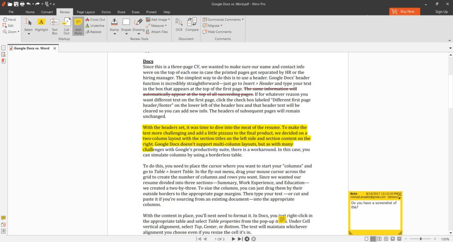Choose the Select tool icon
Screen dimensions: 453x242
[x=28, y=23]
